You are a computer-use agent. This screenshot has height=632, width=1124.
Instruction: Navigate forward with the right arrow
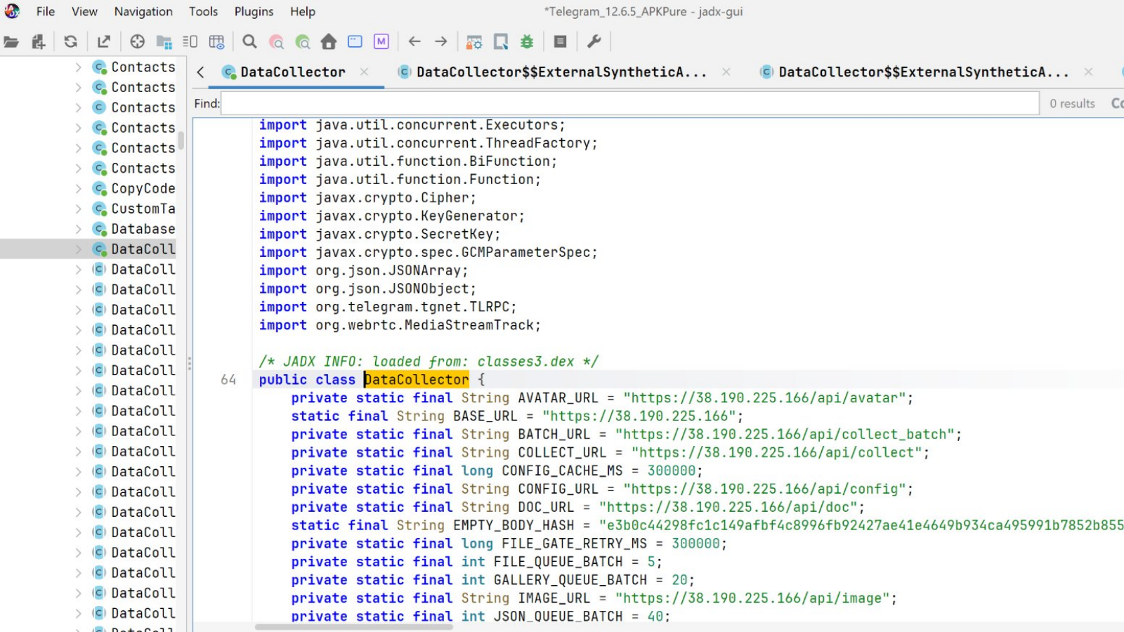441,41
